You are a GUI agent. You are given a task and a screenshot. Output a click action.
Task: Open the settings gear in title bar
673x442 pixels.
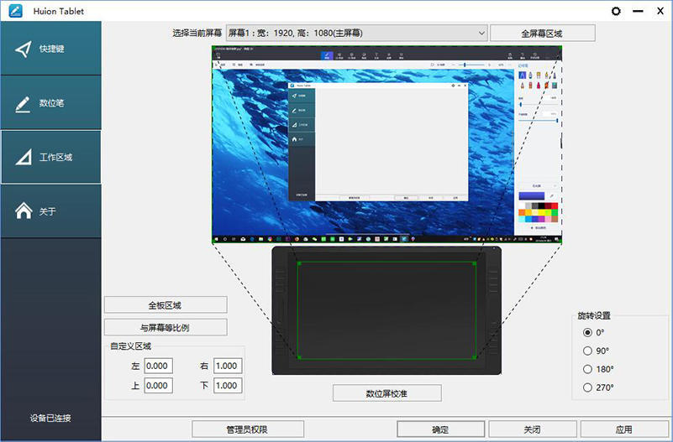pyautogui.click(x=616, y=11)
